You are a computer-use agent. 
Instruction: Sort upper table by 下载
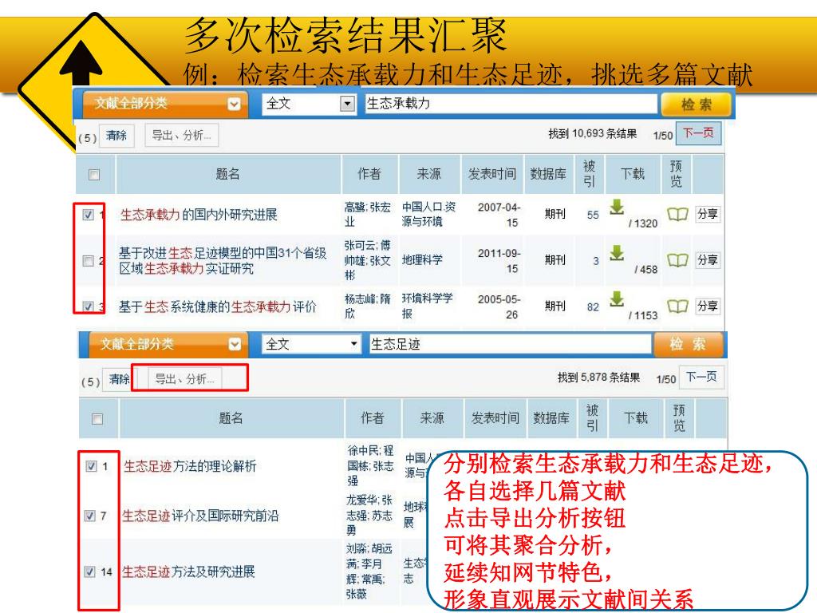click(x=633, y=173)
